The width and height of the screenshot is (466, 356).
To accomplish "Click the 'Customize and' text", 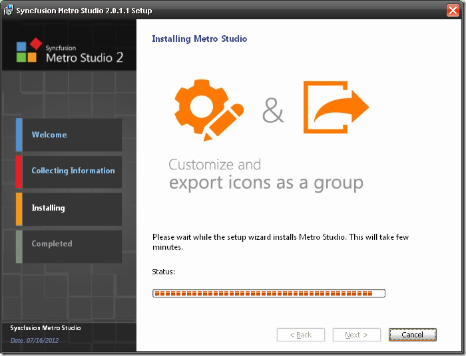I will tap(214, 164).
